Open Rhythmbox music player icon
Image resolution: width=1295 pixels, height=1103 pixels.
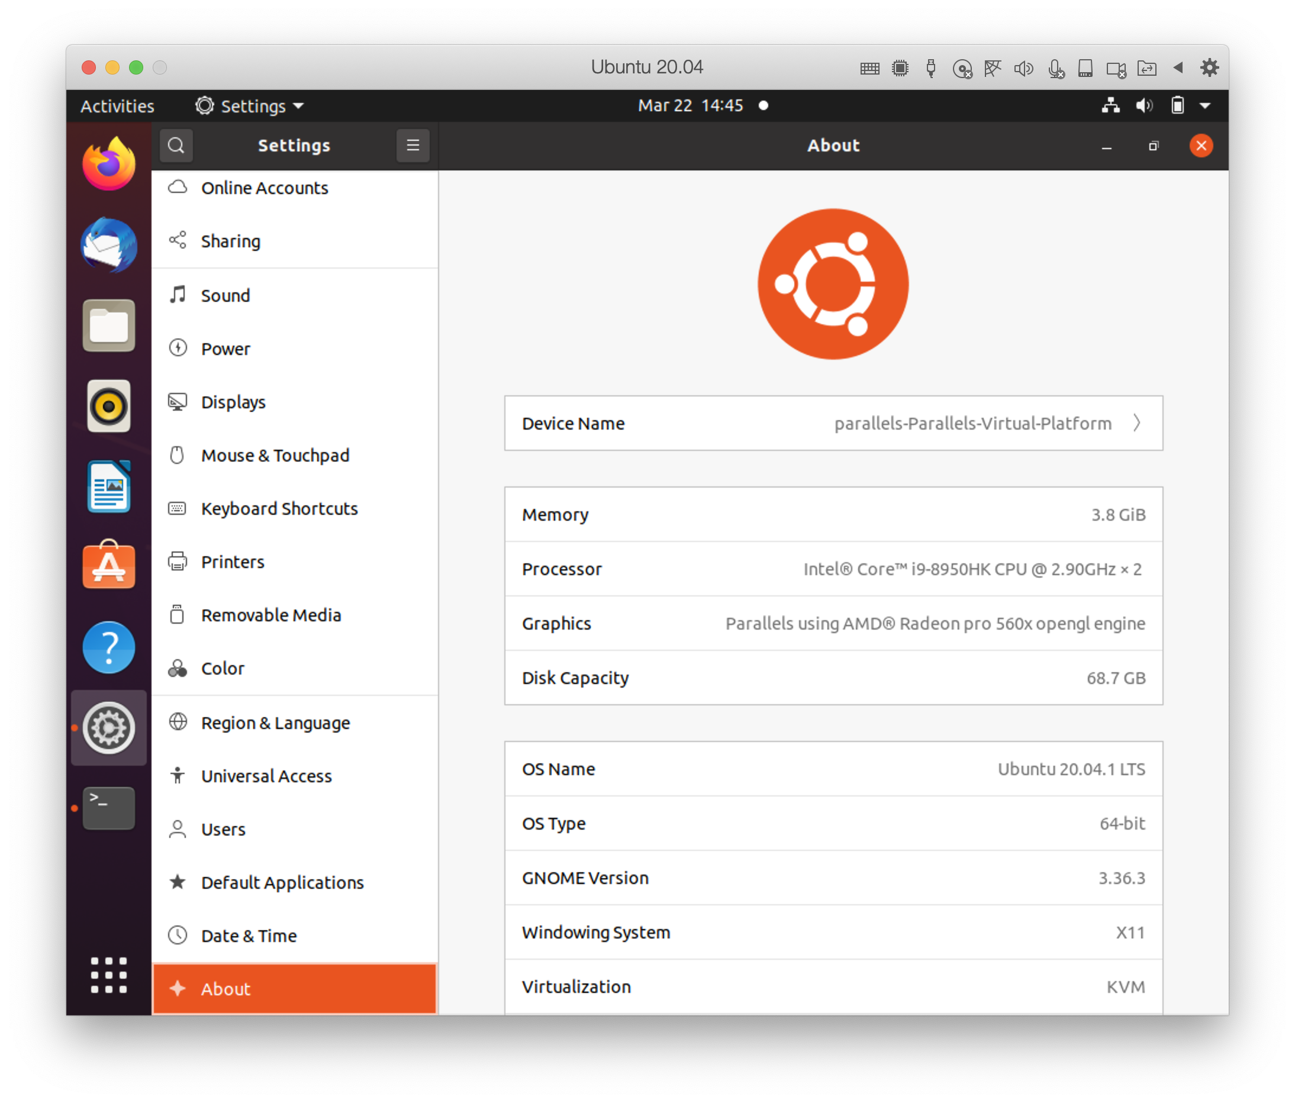point(109,406)
